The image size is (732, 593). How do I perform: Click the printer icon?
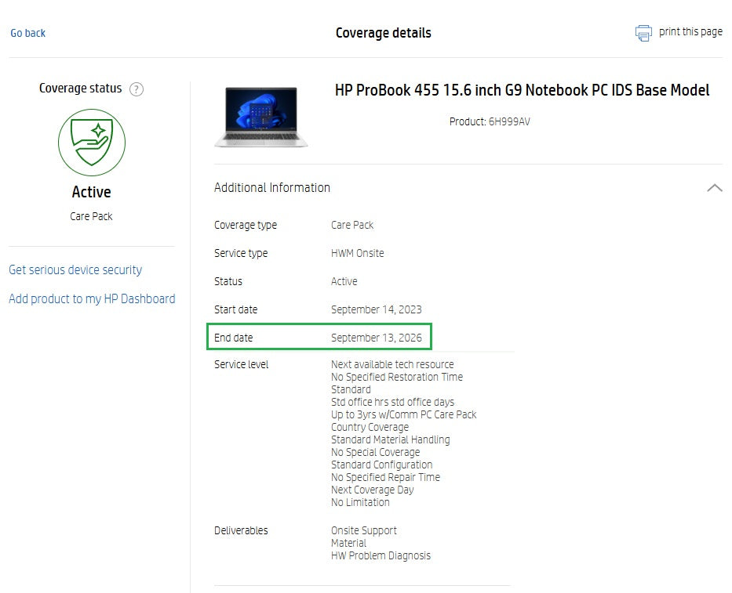(643, 33)
